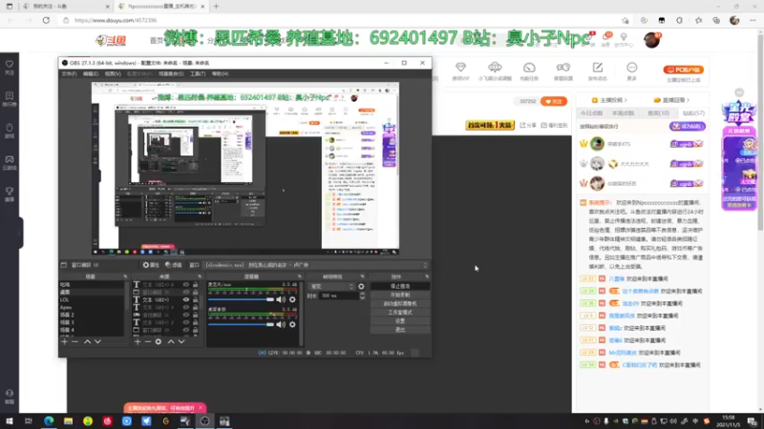Click the 300 ms transition duration field

[339, 296]
